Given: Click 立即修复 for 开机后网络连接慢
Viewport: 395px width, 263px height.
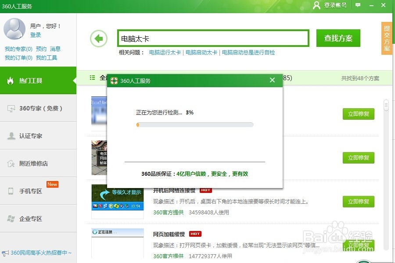Looking at the screenshot, I should pos(359,202).
